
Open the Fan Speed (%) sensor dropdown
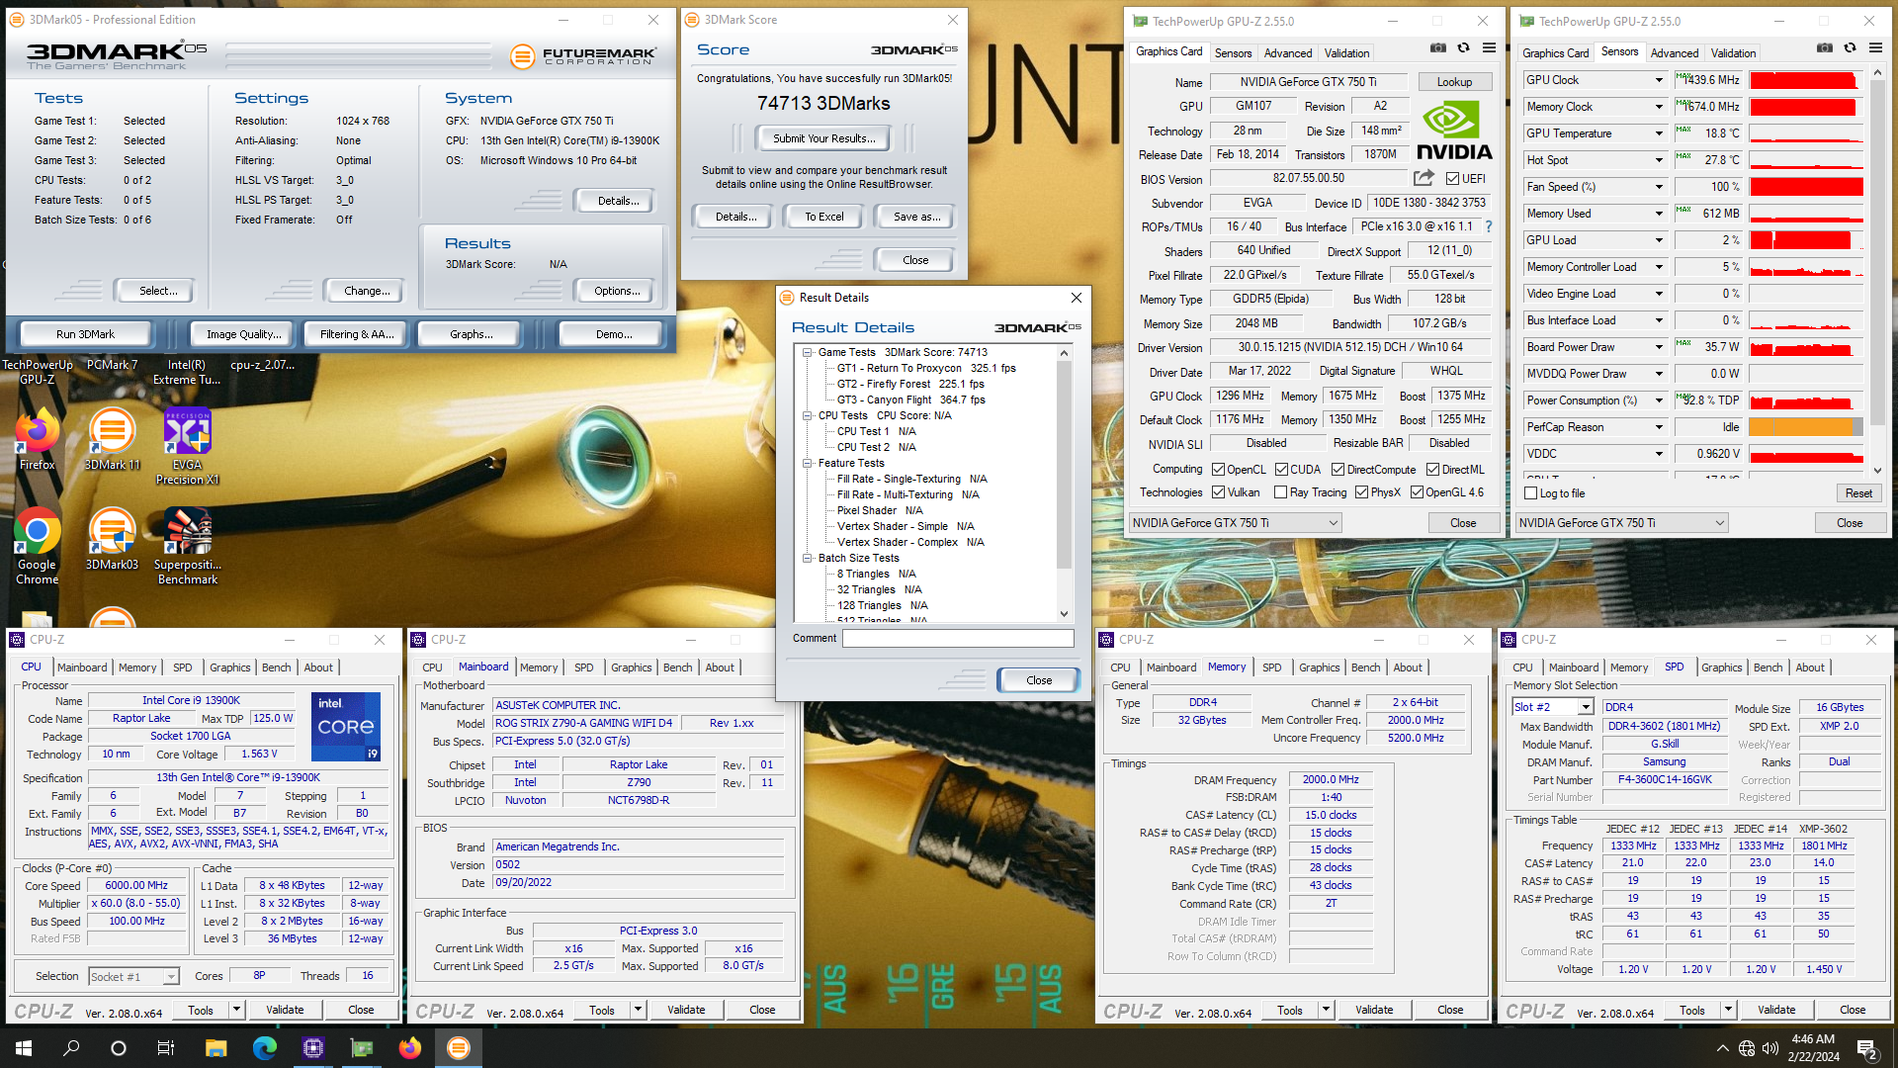tap(1659, 187)
